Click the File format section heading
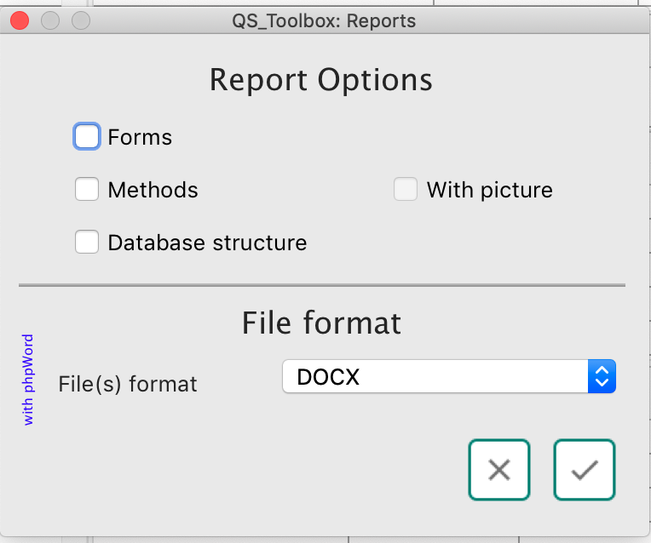 tap(321, 323)
